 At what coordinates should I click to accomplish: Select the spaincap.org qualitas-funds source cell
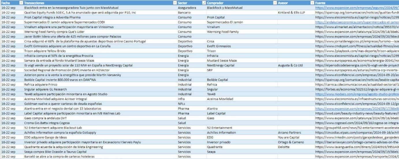(357, 13)
